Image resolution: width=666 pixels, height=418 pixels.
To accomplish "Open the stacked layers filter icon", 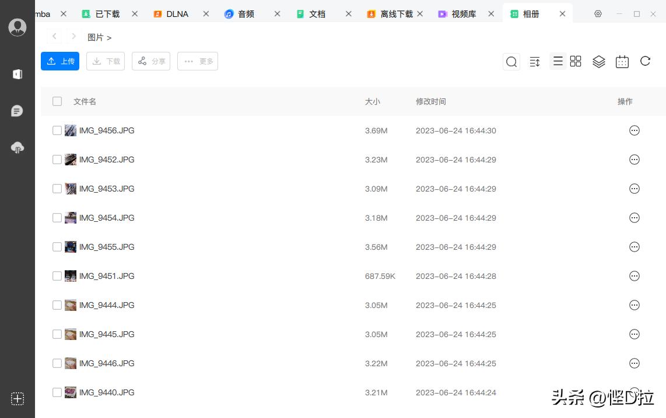I will (x=598, y=61).
